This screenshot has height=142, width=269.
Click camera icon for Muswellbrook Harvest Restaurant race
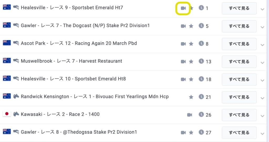[183, 62]
